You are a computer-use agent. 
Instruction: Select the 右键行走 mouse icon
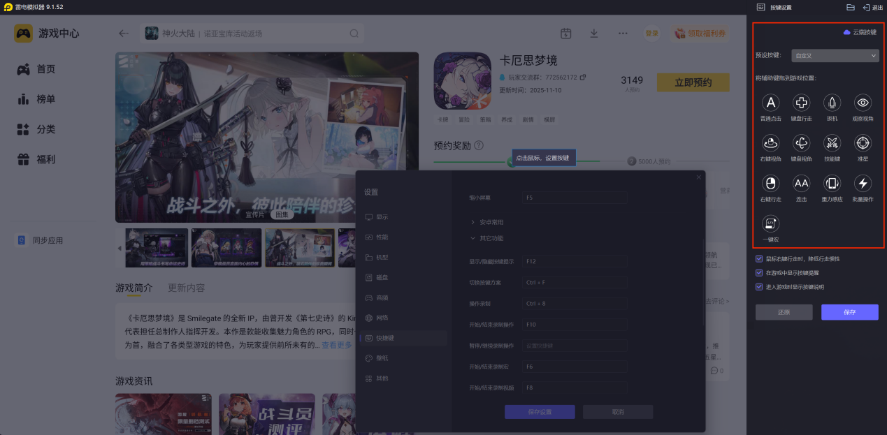(770, 184)
